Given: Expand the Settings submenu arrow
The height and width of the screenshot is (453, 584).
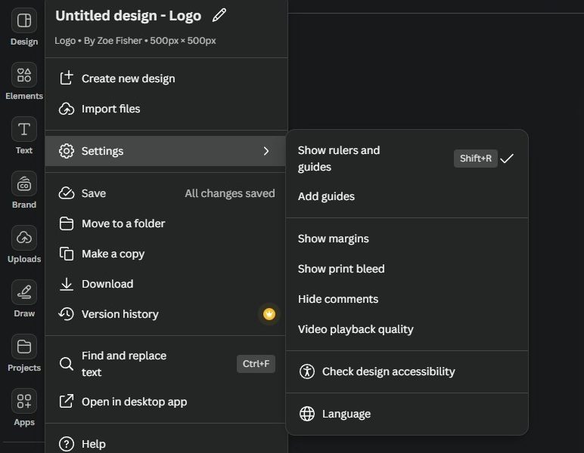Looking at the screenshot, I should [x=266, y=151].
